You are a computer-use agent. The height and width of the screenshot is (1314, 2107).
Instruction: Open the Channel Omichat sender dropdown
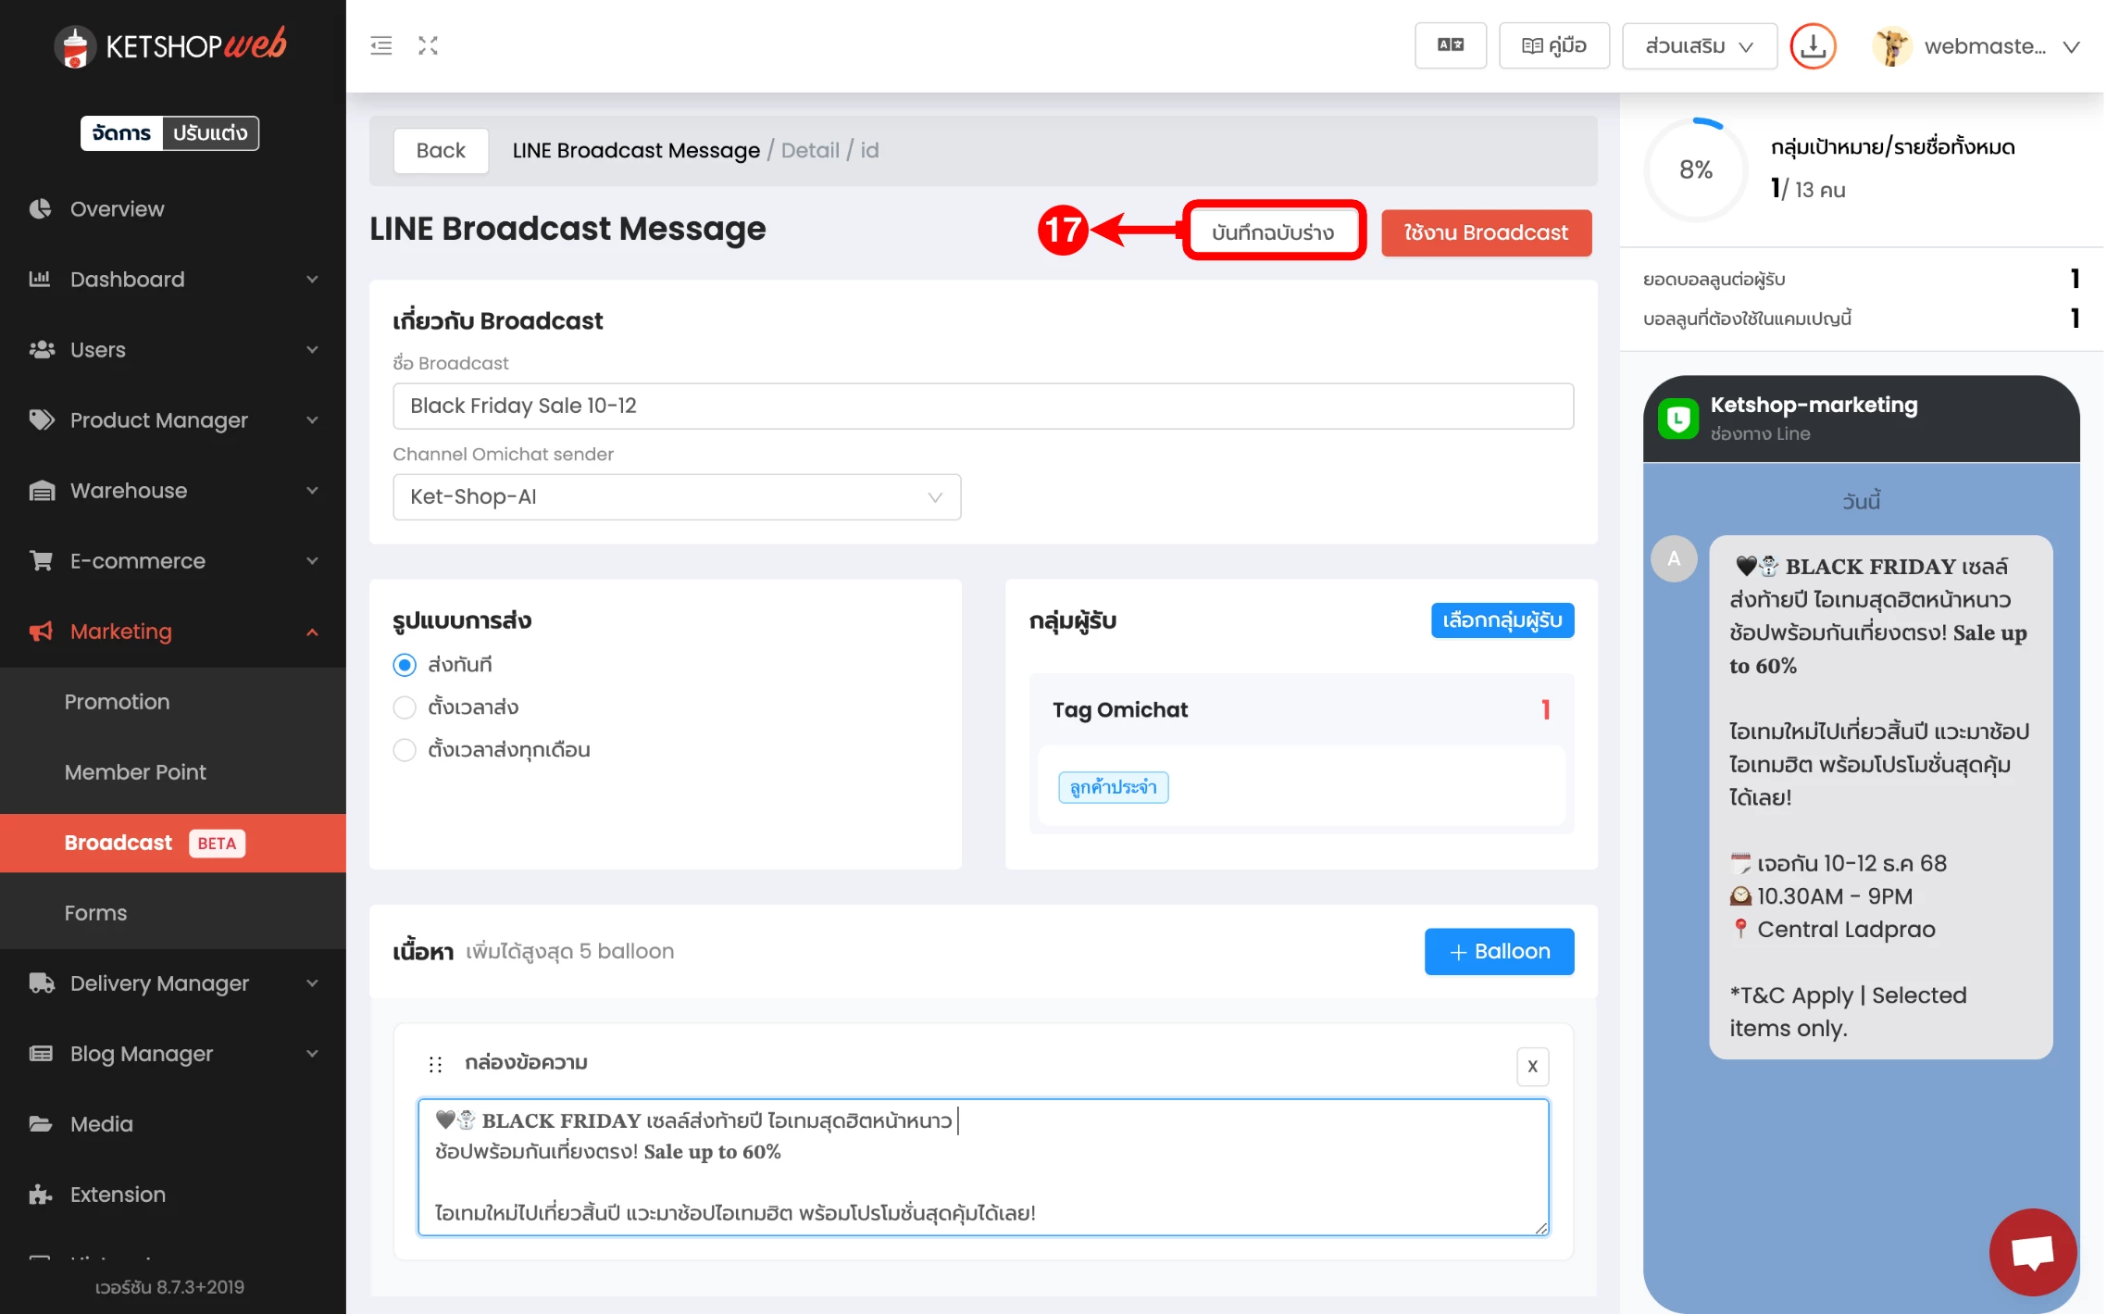(676, 497)
